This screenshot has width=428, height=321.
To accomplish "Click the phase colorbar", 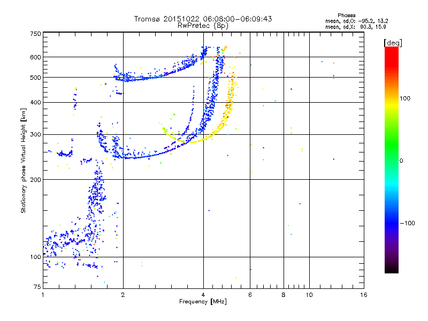I will [x=392, y=159].
